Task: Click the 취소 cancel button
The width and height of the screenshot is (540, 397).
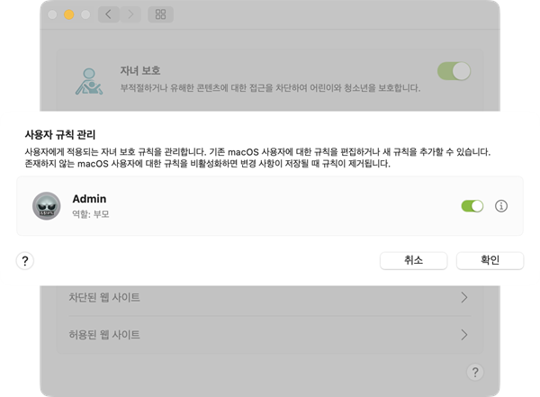Action: [414, 260]
